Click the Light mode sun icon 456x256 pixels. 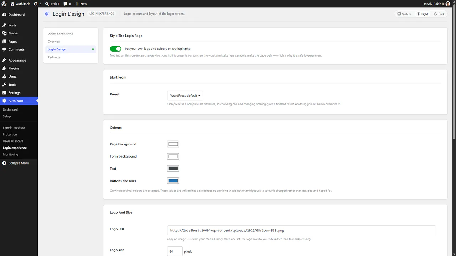pos(419,14)
